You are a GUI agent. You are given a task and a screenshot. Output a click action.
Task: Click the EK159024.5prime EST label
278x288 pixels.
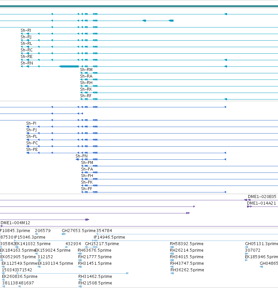click(x=53, y=250)
